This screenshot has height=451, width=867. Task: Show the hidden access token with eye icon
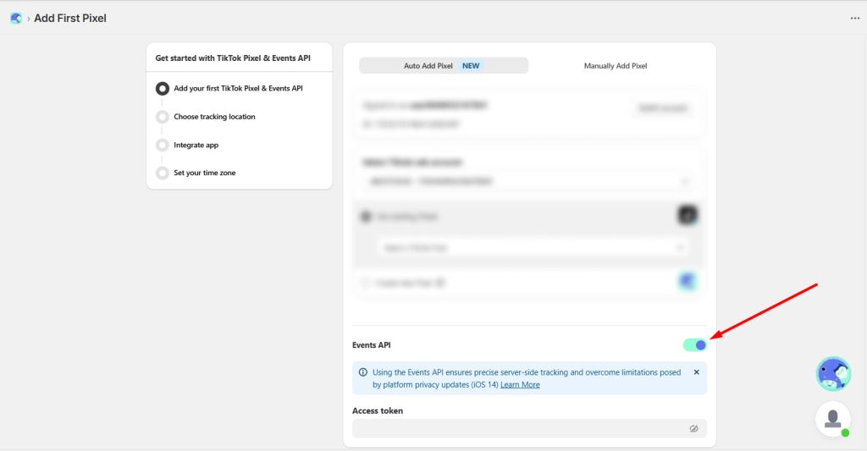point(693,428)
